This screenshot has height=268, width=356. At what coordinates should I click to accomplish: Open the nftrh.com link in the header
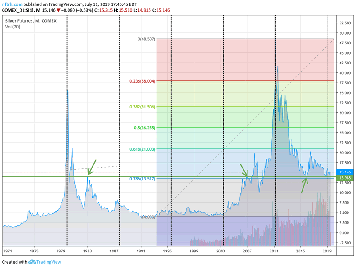[x=12, y=4]
